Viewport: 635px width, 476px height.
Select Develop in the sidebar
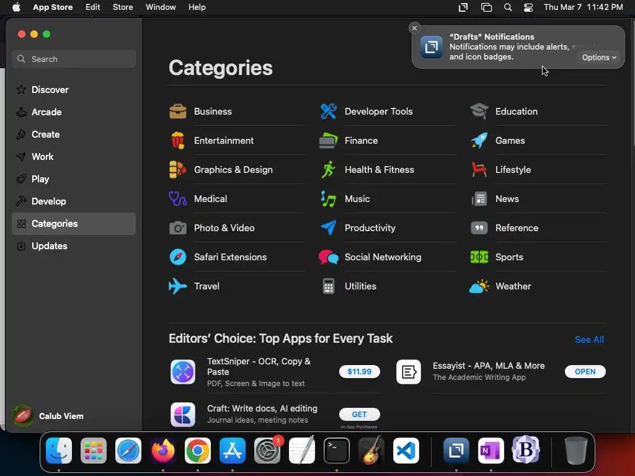pyautogui.click(x=74, y=201)
